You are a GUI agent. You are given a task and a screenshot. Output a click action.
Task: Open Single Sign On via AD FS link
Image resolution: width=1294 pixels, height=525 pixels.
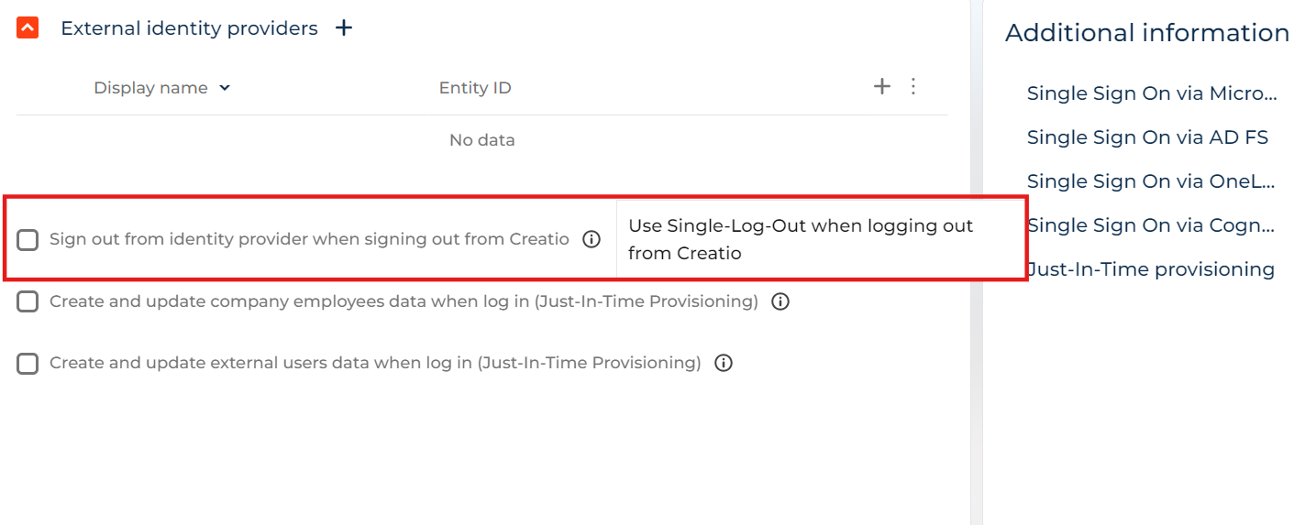pyautogui.click(x=1147, y=137)
